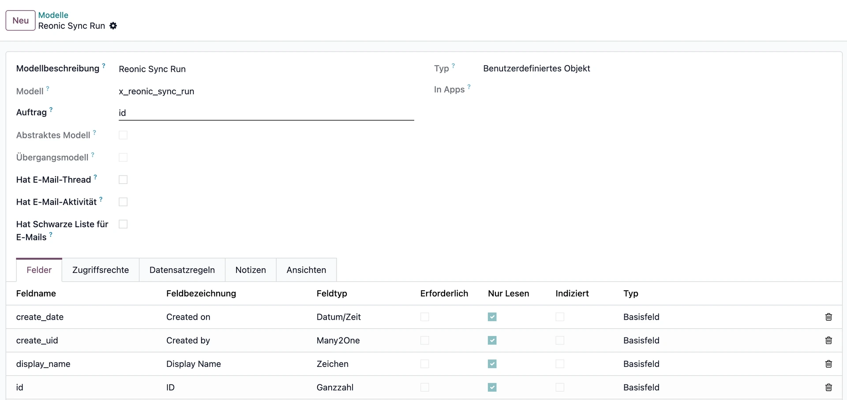Image resolution: width=847 pixels, height=400 pixels.
Task: Click the Auftrag input field
Action: point(266,113)
